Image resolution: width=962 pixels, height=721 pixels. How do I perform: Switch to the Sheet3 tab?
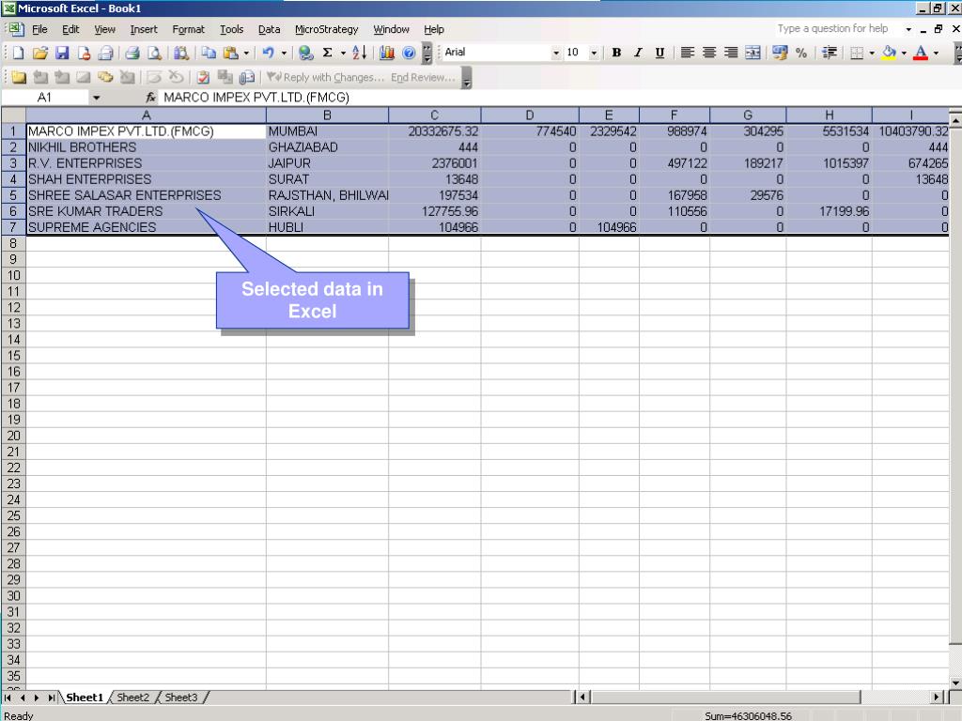click(181, 698)
